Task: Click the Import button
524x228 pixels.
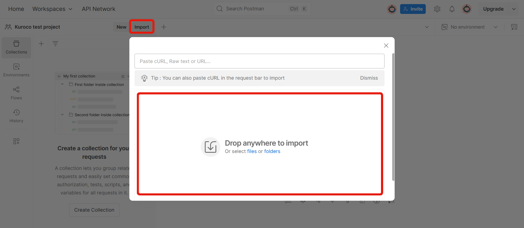Action: click(x=142, y=27)
